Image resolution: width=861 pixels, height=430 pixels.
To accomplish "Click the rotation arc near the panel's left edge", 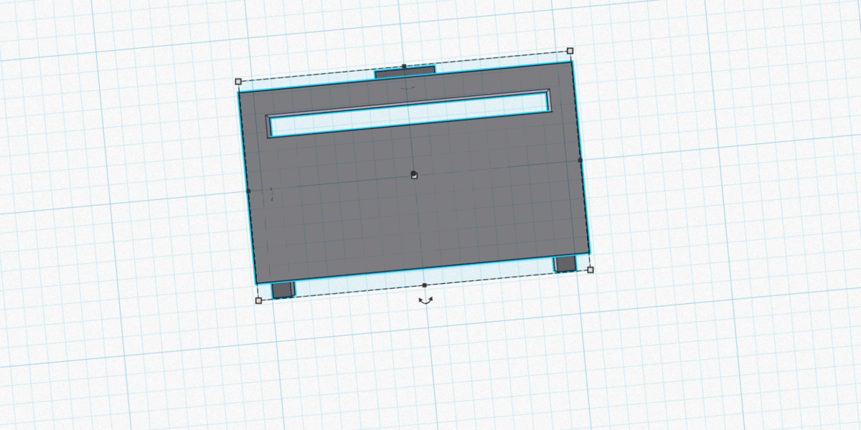I will [272, 193].
